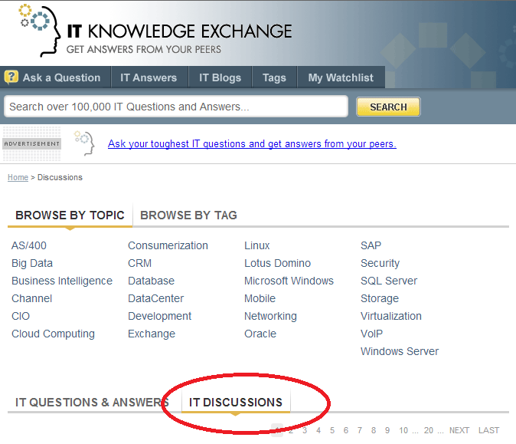Go to pagination page 4
This screenshot has height=444, width=516.
pyautogui.click(x=318, y=430)
